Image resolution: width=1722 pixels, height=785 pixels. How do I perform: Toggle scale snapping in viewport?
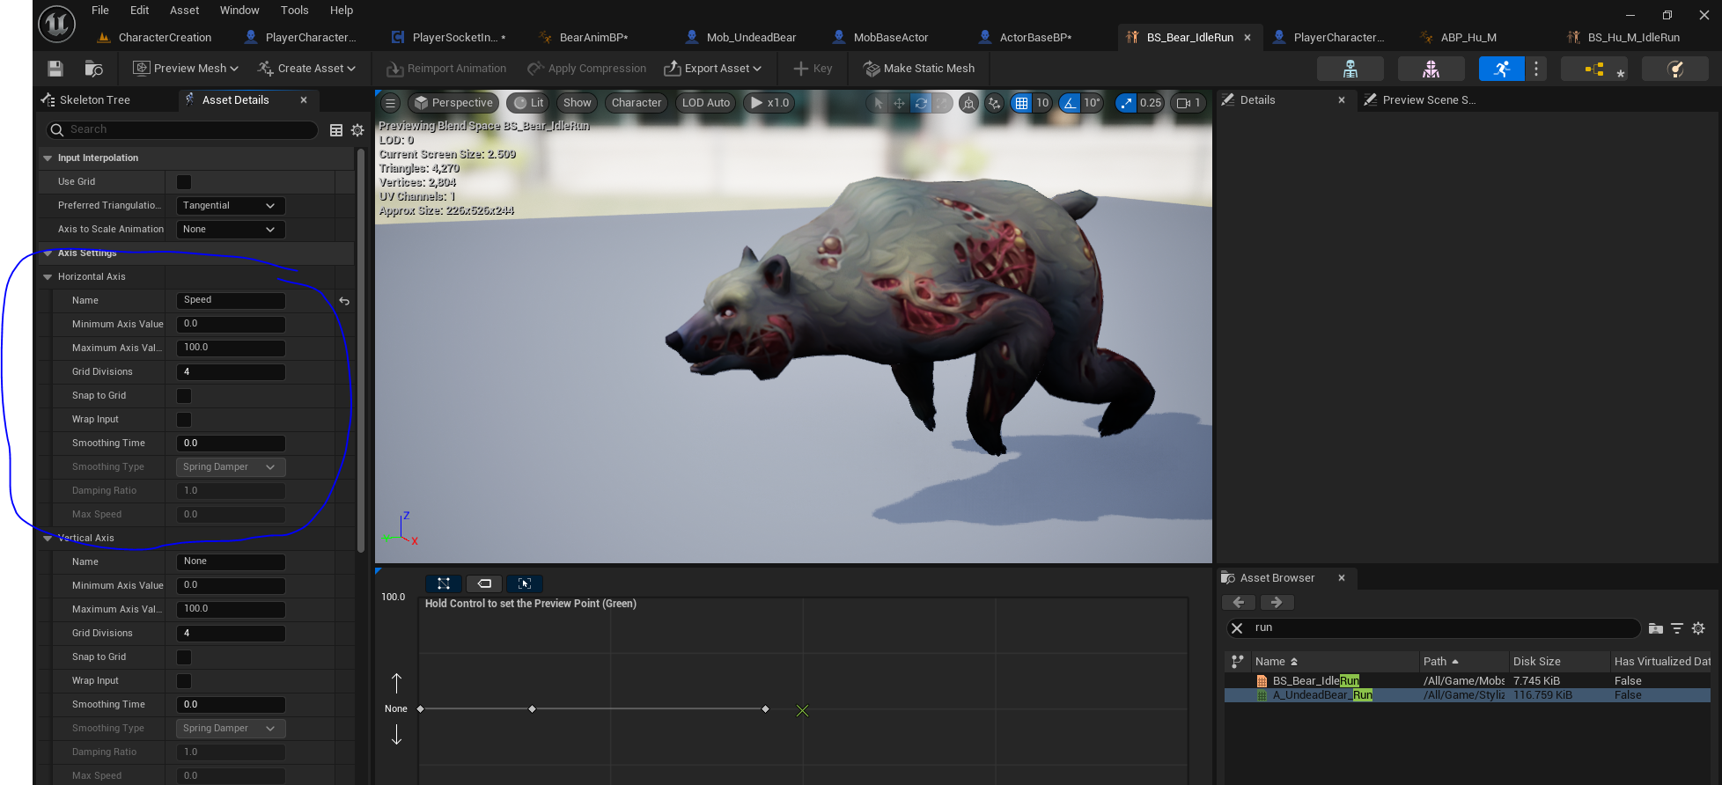point(1126,103)
